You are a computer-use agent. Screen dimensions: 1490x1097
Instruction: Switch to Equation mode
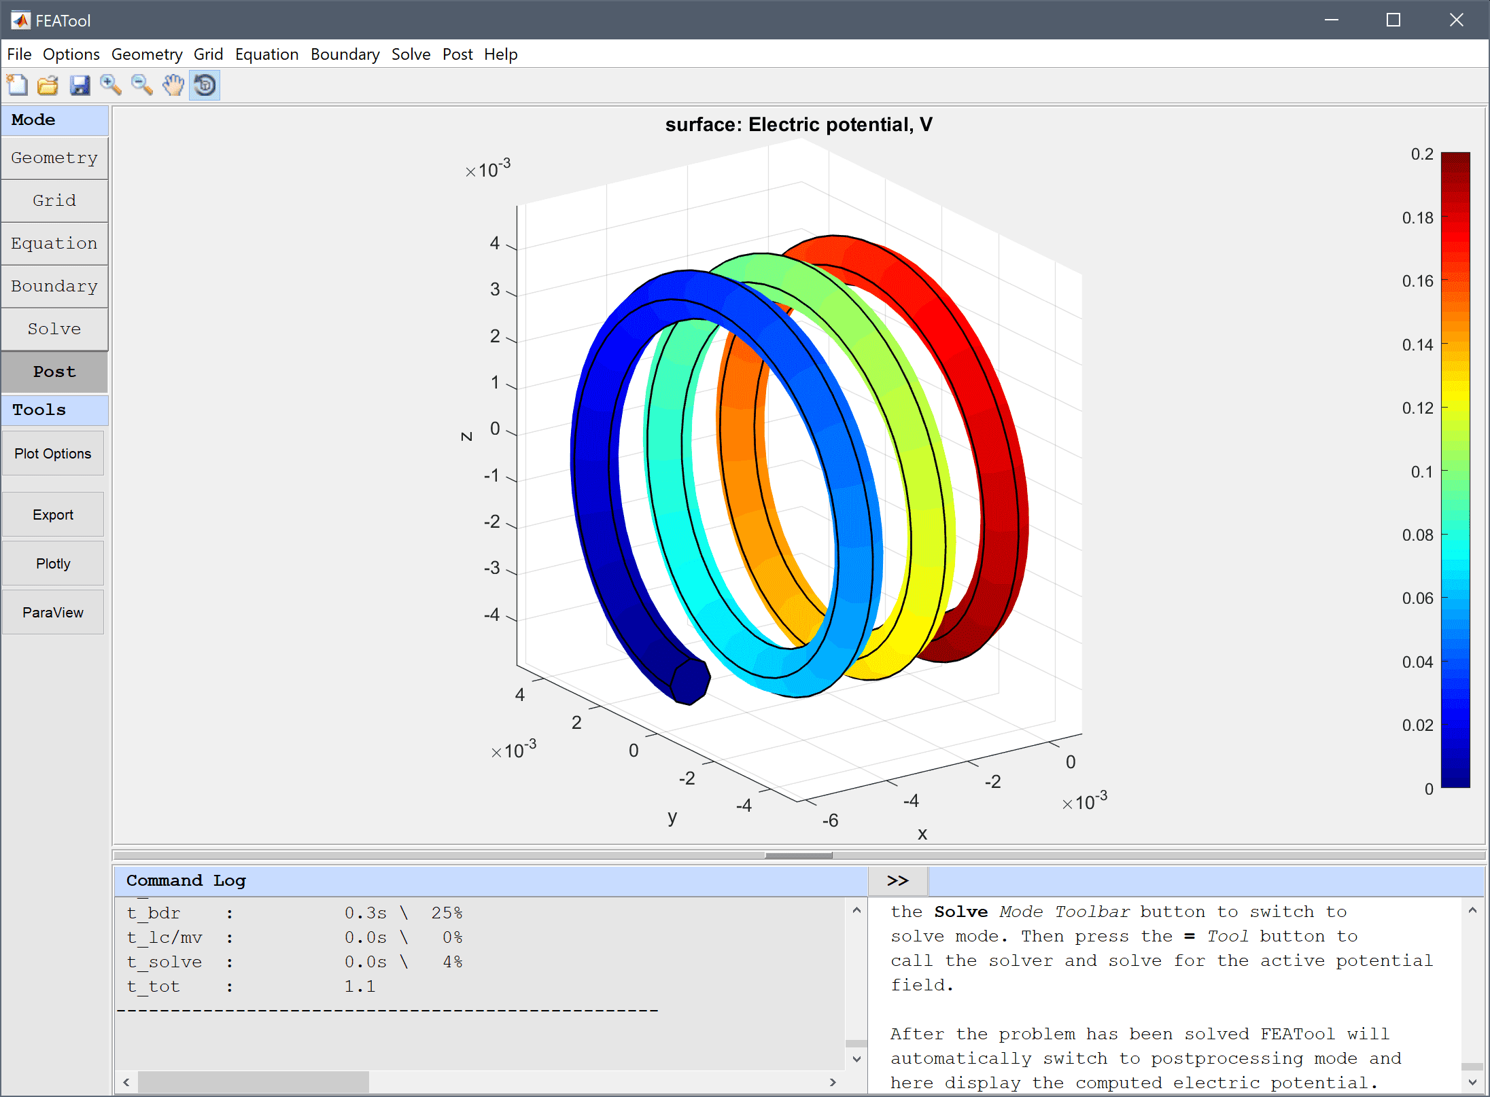[x=54, y=244]
